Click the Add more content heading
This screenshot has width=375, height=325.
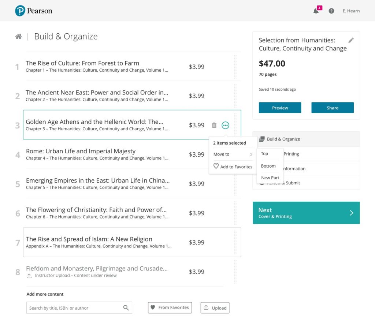tap(45, 294)
